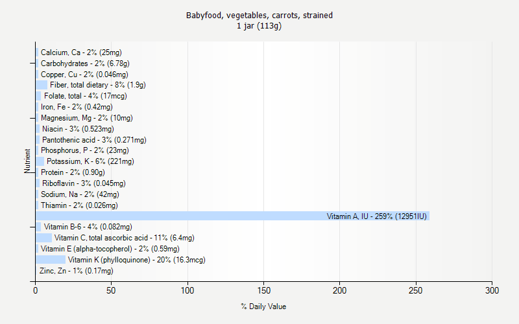The height and width of the screenshot is (324, 519).
Task: Click the '% Daily Value' axis title
Action: (263, 307)
